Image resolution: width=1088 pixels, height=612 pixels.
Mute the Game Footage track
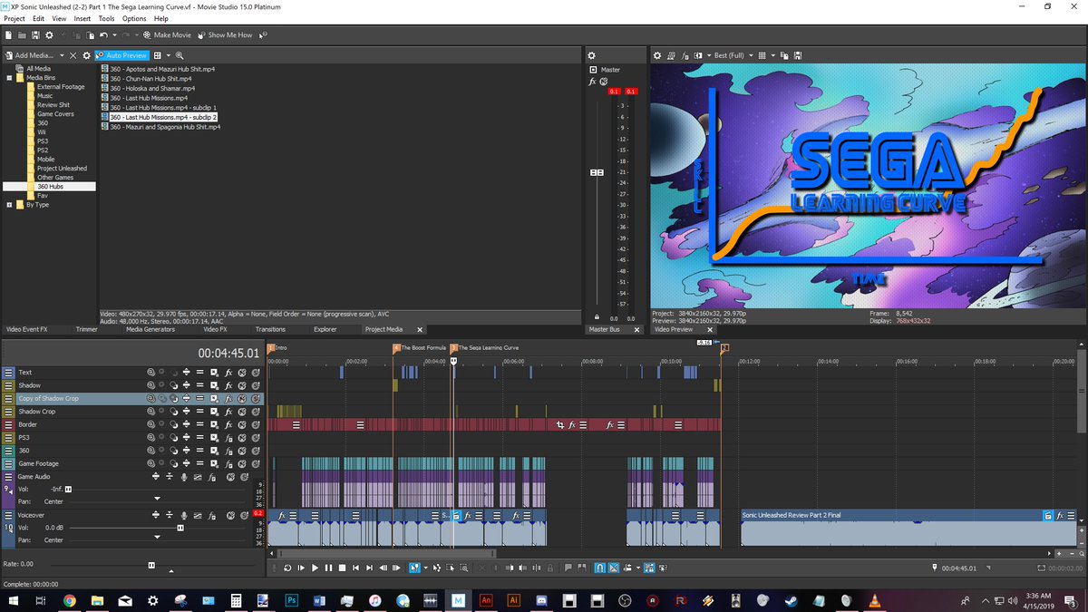242,463
